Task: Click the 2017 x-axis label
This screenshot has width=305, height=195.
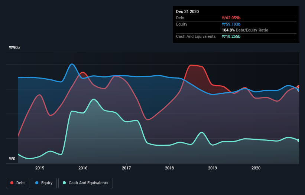Action: click(126, 168)
